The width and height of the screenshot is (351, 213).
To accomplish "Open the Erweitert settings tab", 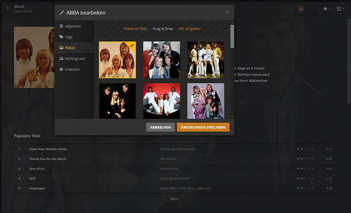I will pyautogui.click(x=74, y=69).
